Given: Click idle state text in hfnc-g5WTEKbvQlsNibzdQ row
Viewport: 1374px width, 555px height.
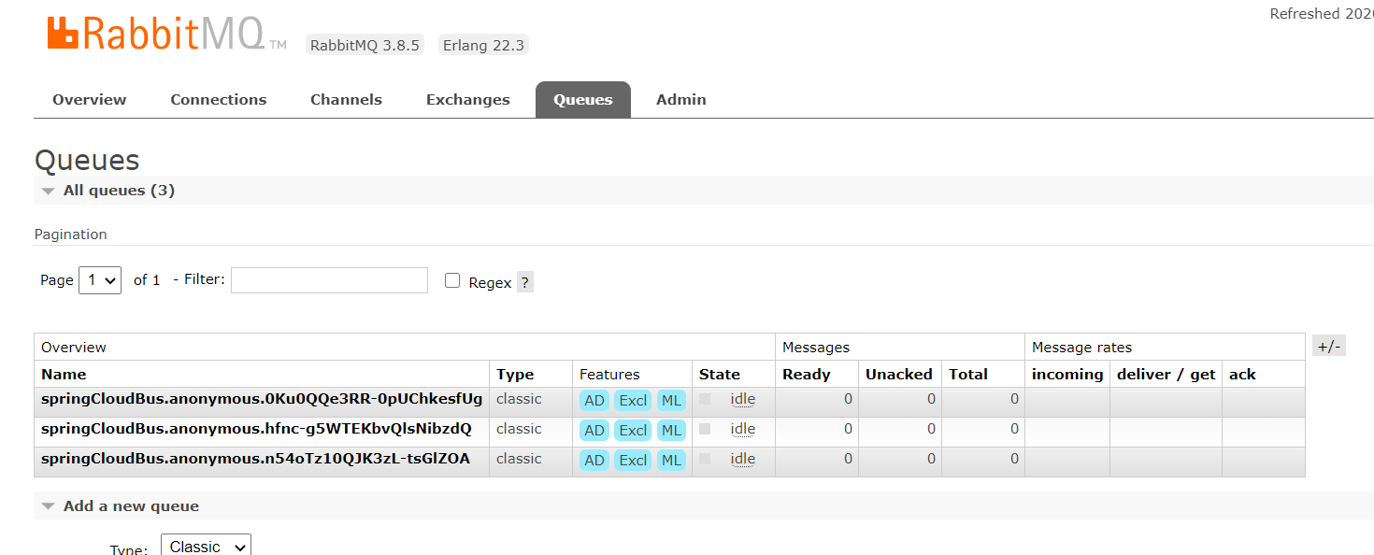Looking at the screenshot, I should (742, 429).
